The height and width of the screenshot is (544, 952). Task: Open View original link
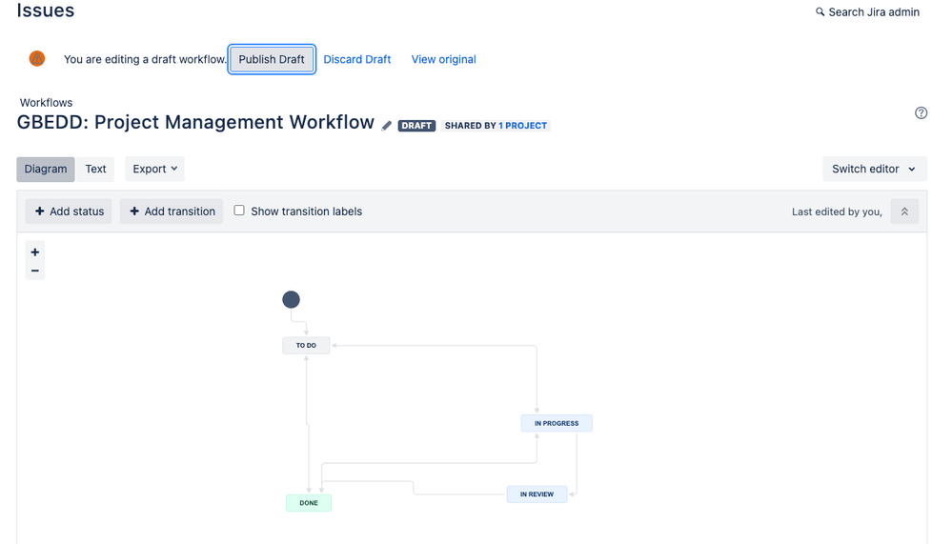coord(444,59)
